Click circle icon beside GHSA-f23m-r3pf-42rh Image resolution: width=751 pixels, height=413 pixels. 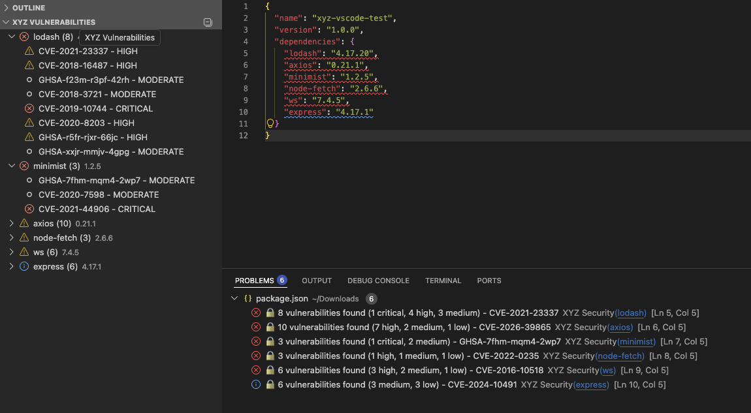[x=29, y=80]
